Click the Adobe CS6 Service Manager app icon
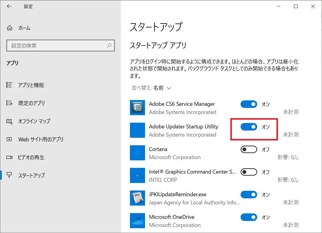 click(137, 108)
